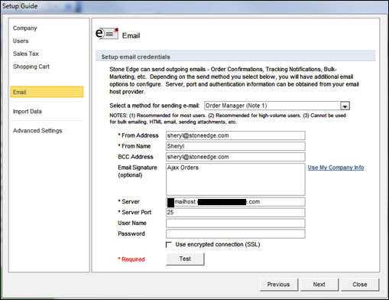The width and height of the screenshot is (389, 300).
Task: Click the Test button
Action: (x=185, y=259)
